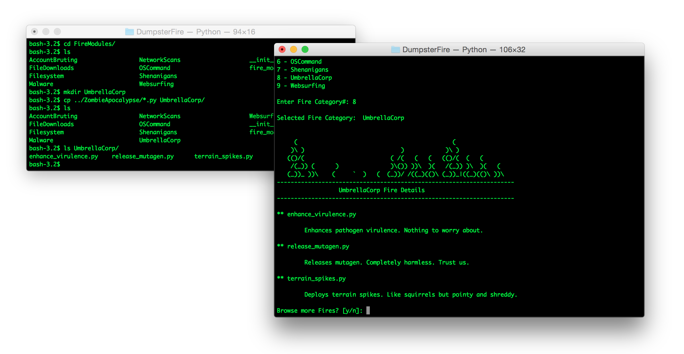Click the red close button of the front window
Screen dimensions: 684x354
coord(282,50)
